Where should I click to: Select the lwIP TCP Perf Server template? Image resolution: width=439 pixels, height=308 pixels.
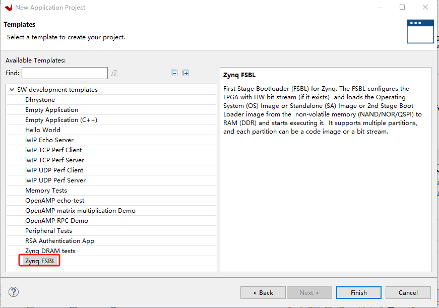click(x=54, y=160)
